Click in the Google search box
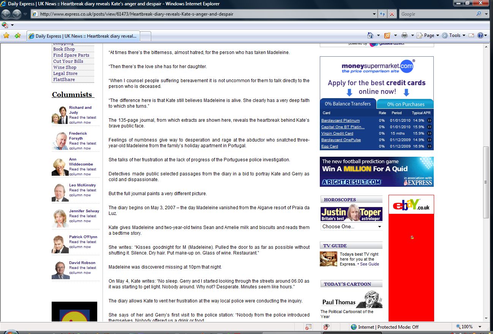This screenshot has height=334, width=493. pos(437,14)
